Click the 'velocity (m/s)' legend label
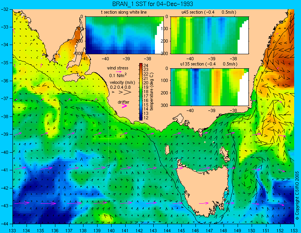 click(x=122, y=83)
